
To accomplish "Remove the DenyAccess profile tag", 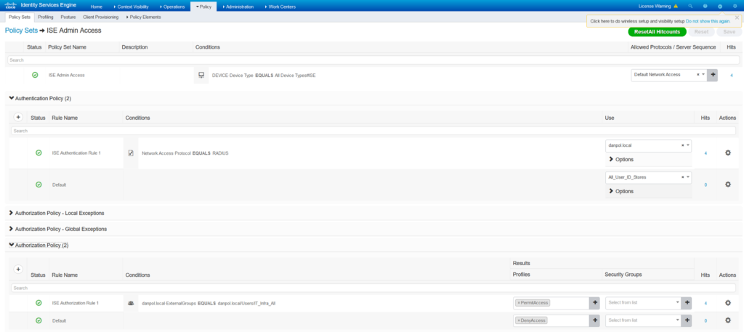I will pyautogui.click(x=519, y=320).
